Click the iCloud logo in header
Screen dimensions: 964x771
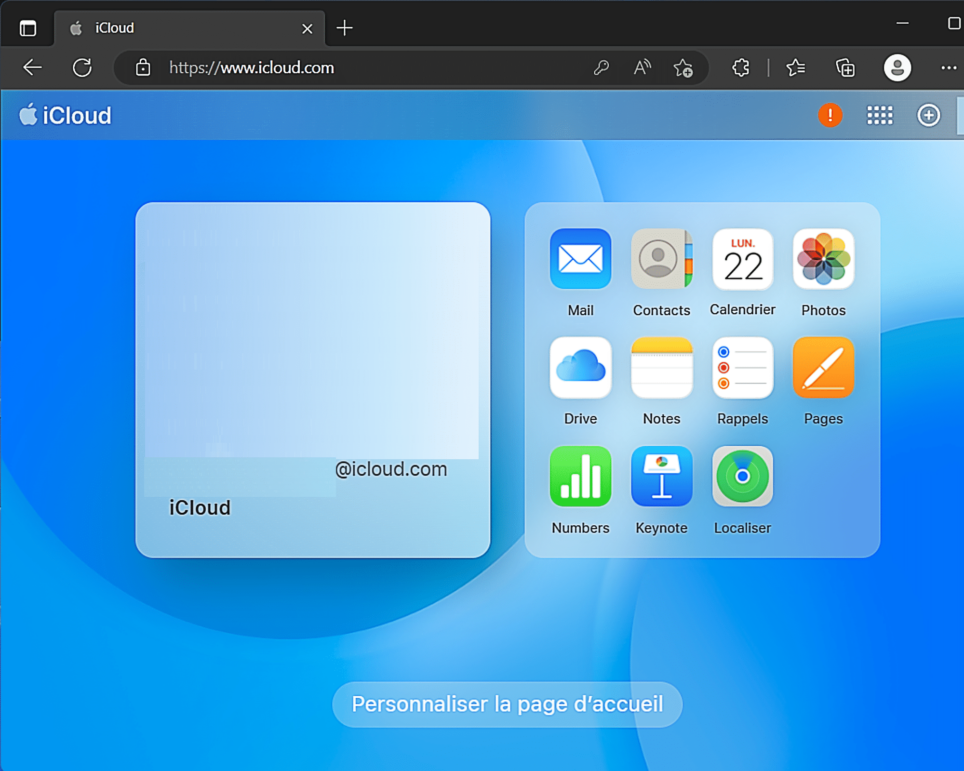65,115
